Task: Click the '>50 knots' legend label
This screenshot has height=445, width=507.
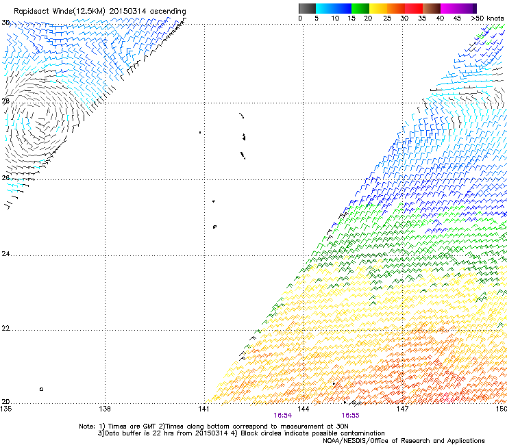Action: coord(487,18)
